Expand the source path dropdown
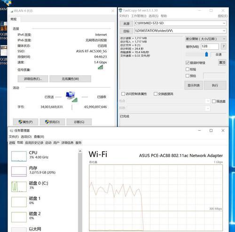 224,23
